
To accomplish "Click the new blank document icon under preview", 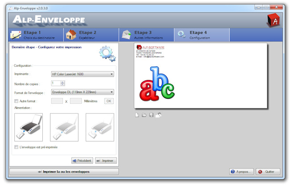I will (137, 115).
